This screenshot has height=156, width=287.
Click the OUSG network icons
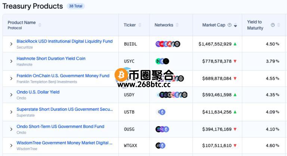[x=162, y=129]
